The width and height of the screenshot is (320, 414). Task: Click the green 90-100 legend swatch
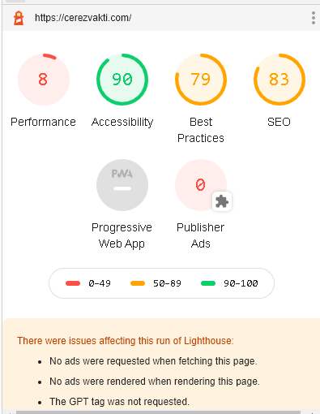click(x=208, y=283)
